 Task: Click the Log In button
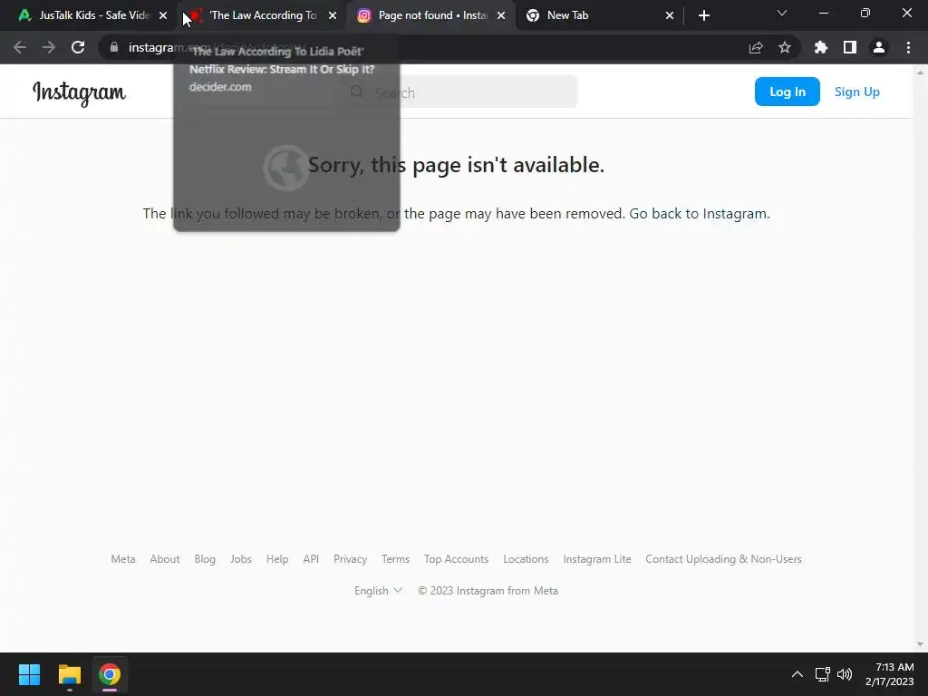coord(788,92)
